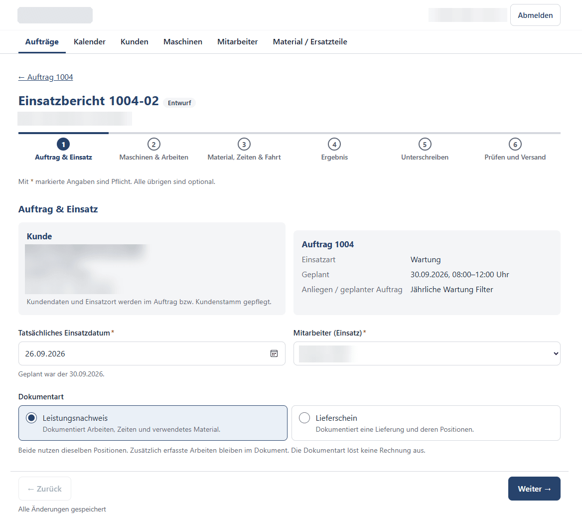
Task: Click the 'Einsatzbericht 1004-02' heading
Action: click(x=88, y=101)
